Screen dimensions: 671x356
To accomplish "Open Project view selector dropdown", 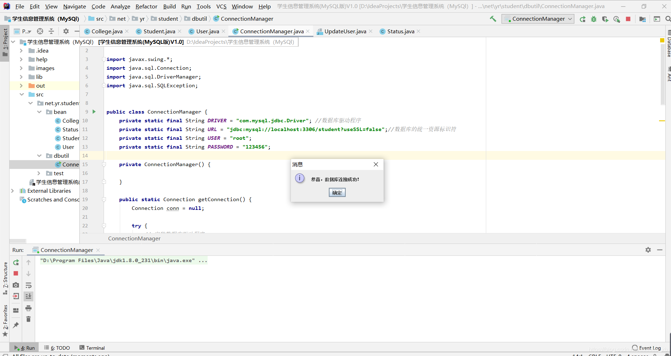I will tap(22, 31).
